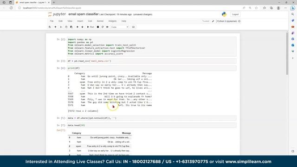Insert a cell below with the plus icon
The height and width of the screenshot is (167, 297).
[x=55, y=27]
